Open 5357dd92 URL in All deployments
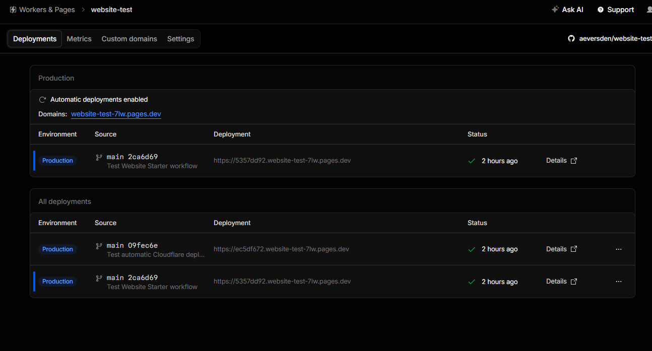The image size is (652, 351). pyautogui.click(x=282, y=282)
